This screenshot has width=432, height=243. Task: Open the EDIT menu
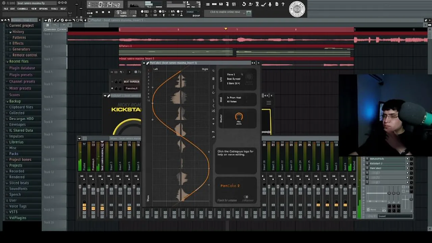coord(12,9)
